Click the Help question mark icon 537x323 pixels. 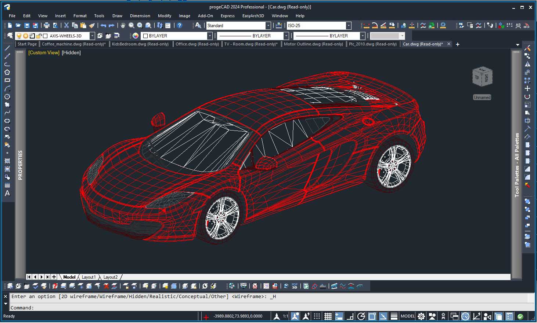(180, 25)
